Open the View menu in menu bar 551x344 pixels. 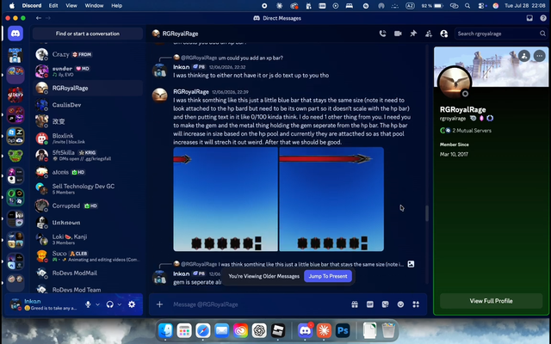tap(71, 6)
